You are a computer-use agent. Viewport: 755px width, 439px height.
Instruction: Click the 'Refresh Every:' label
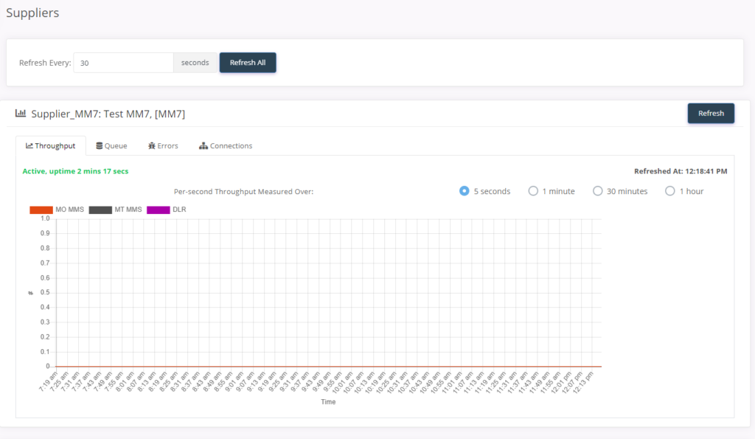pos(45,63)
